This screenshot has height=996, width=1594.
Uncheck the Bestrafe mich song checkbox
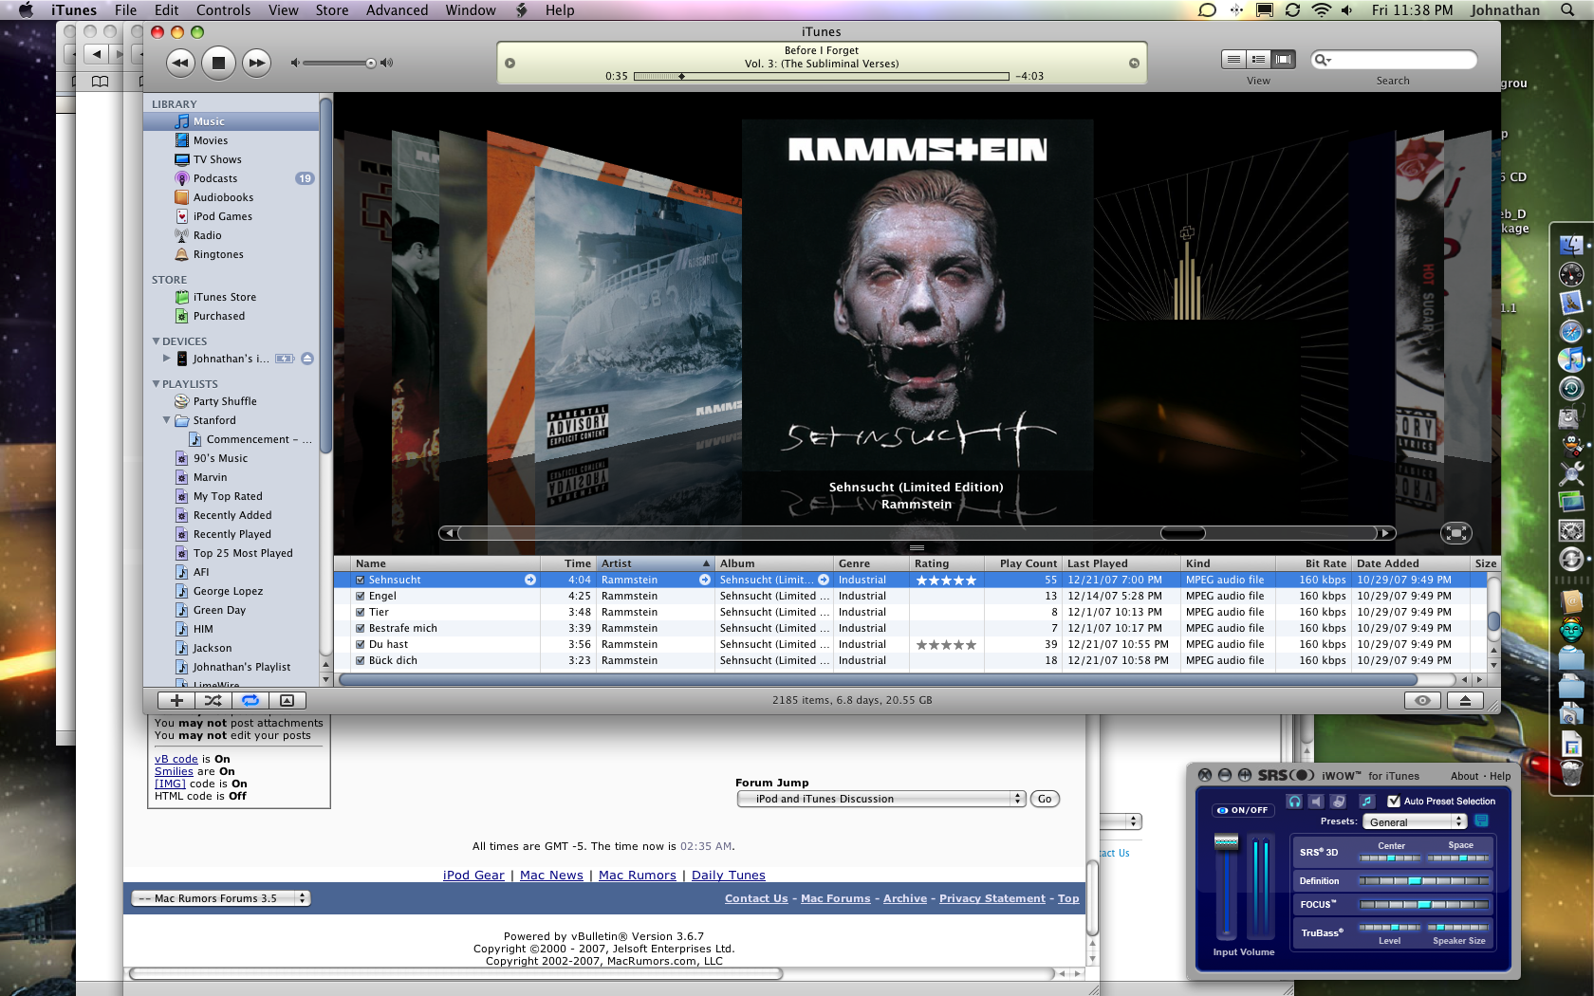pos(361,628)
